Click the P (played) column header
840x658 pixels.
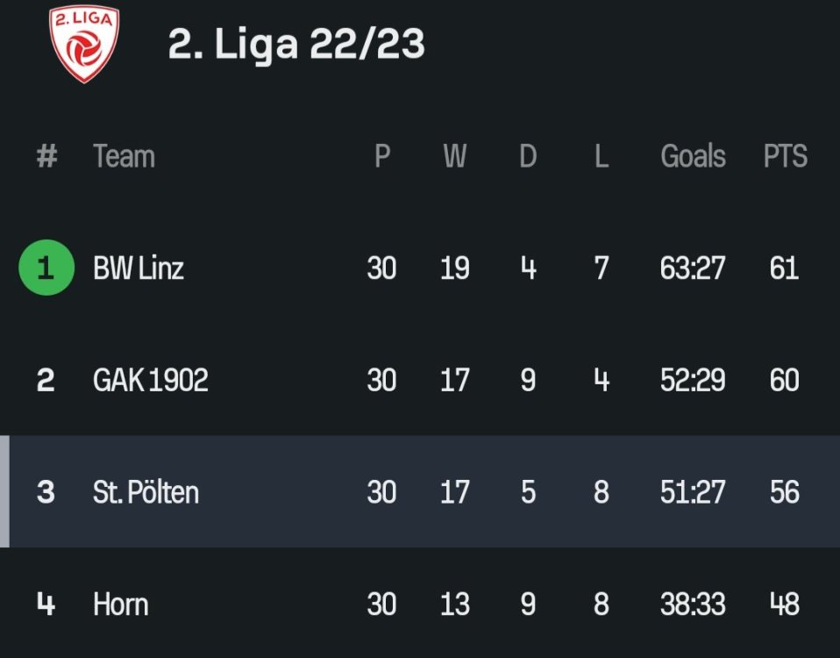381,156
